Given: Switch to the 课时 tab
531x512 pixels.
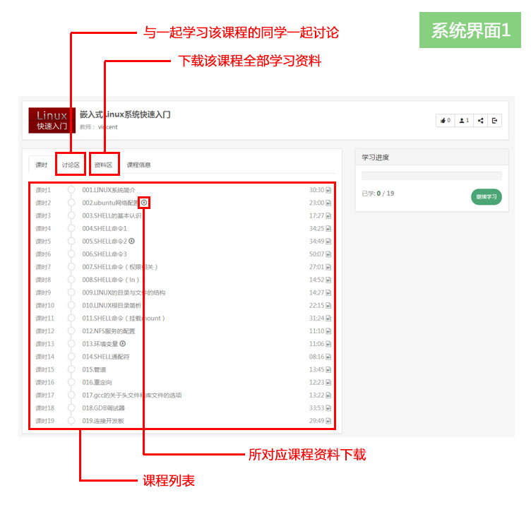Looking at the screenshot, I should pos(42,165).
